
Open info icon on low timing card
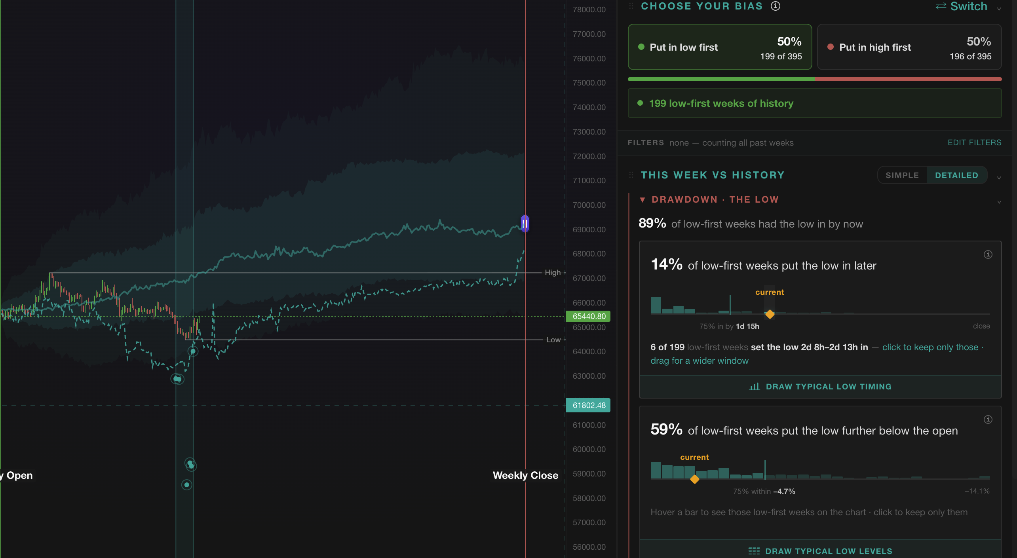tap(988, 254)
